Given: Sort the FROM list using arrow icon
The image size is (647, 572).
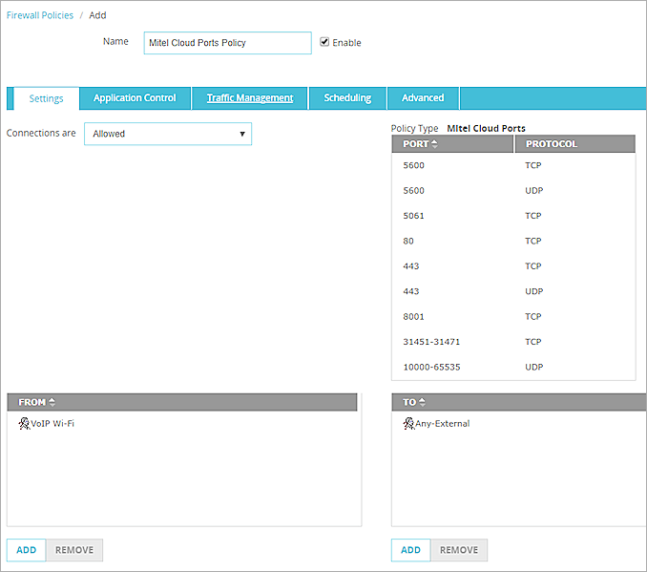Looking at the screenshot, I should (52, 402).
